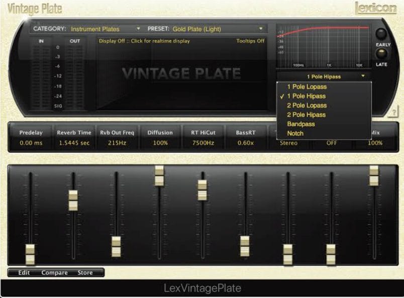The width and height of the screenshot is (404, 298).
Task: Open the PRESET Gold Plate dropdown
Action: coord(218,29)
